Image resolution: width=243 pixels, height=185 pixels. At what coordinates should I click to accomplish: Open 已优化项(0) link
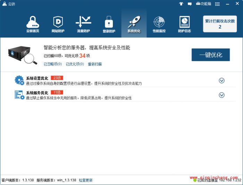tap(75, 64)
